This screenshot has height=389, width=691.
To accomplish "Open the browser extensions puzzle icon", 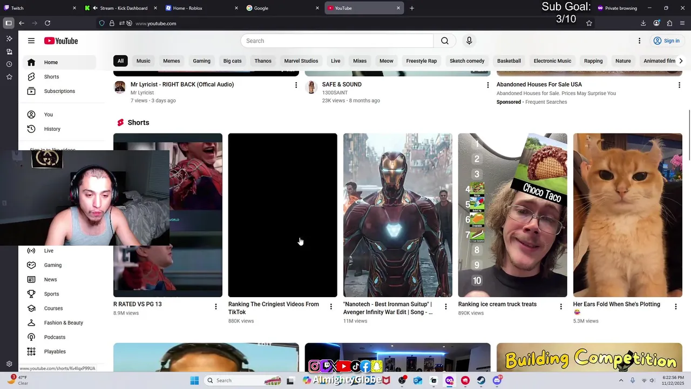I will point(669,23).
